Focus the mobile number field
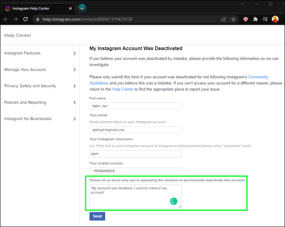The height and width of the screenshot is (227, 285). [x=135, y=171]
